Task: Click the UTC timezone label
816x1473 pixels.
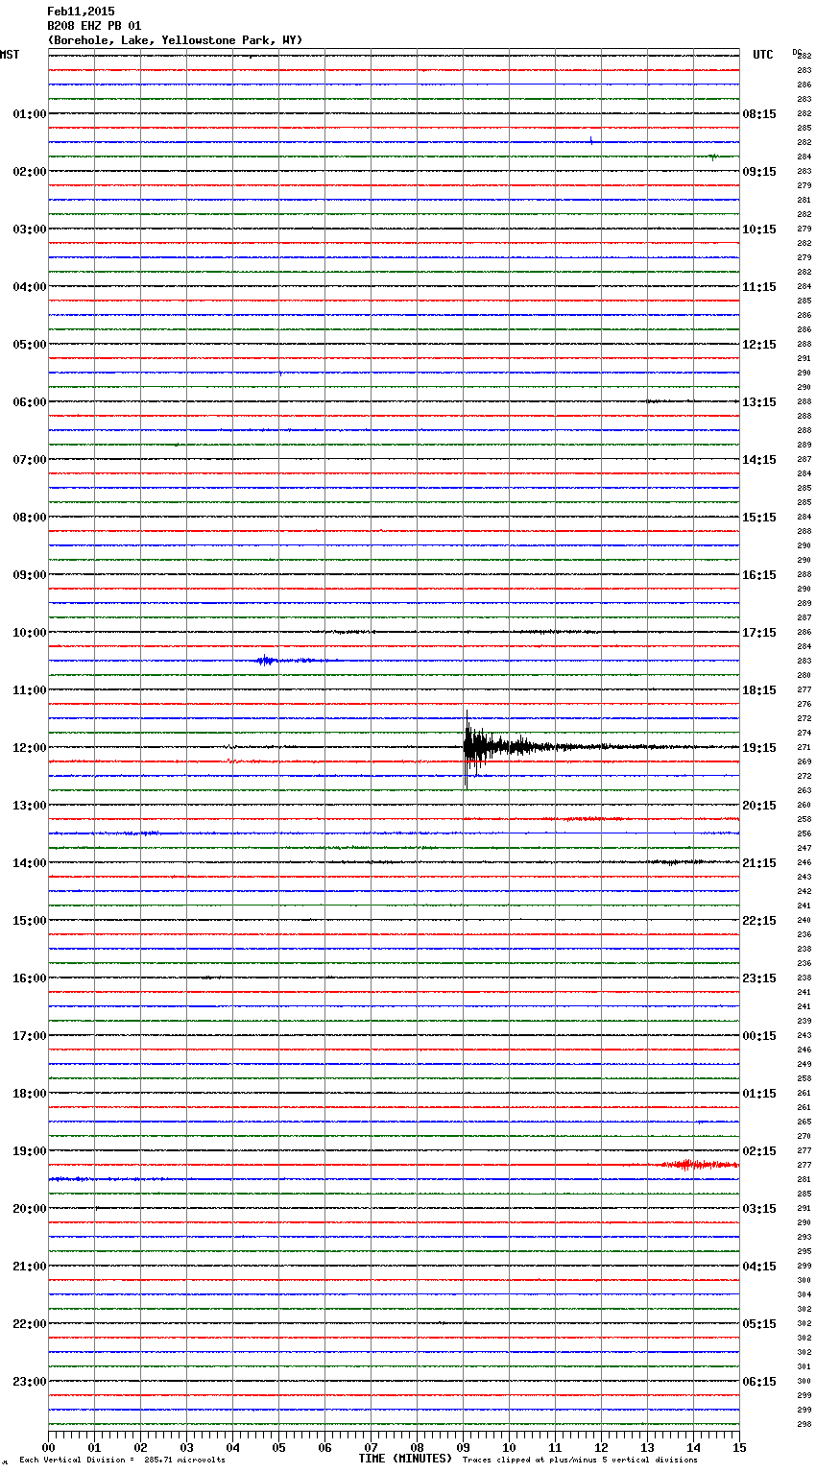Action: 763,55
